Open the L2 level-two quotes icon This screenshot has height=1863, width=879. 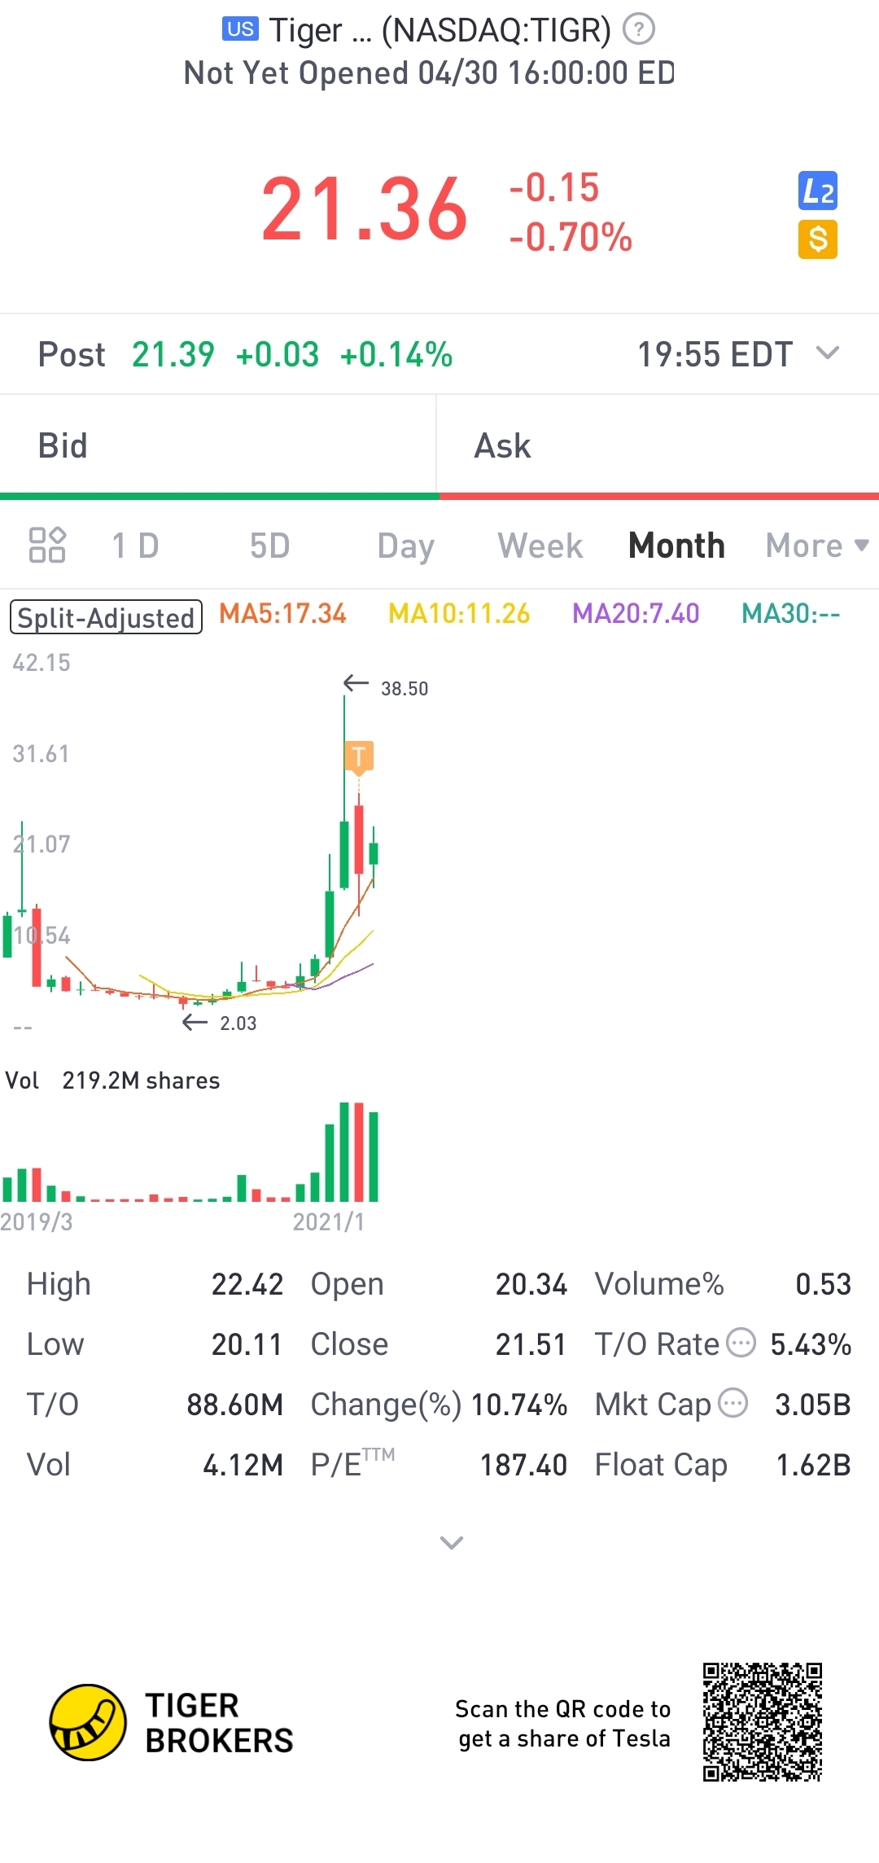coord(818,191)
